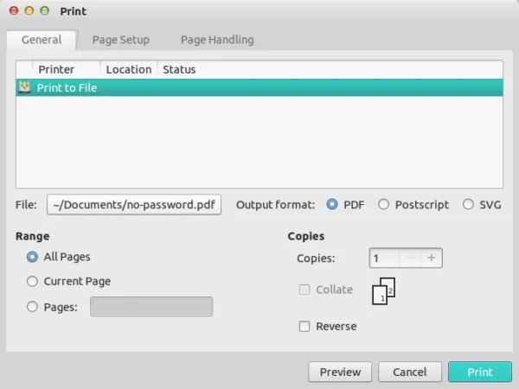Click the collate pages order icon
519x389 pixels.
(x=383, y=291)
